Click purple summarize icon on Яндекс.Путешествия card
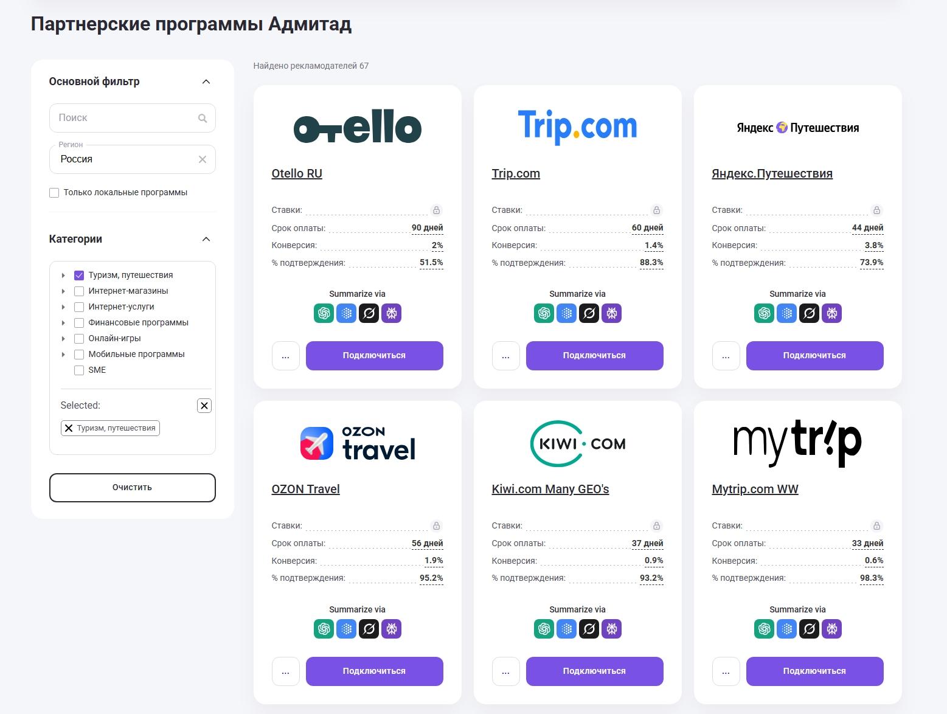 coord(831,314)
